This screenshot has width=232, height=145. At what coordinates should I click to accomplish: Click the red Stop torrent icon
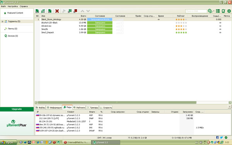pos(75,11)
